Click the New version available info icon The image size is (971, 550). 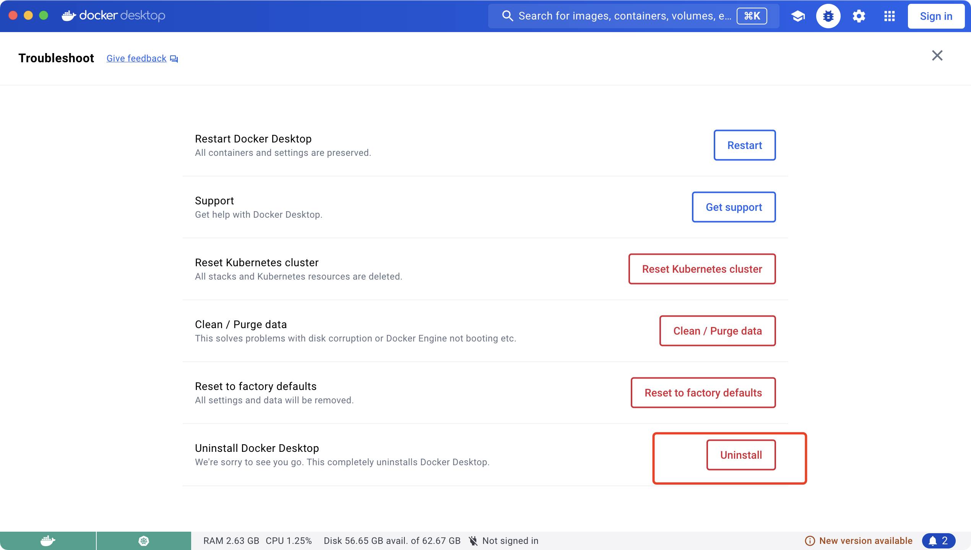[x=810, y=541]
